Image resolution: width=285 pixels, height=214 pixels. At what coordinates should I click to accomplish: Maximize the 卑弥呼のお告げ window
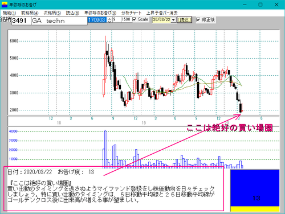click(x=260, y=5)
